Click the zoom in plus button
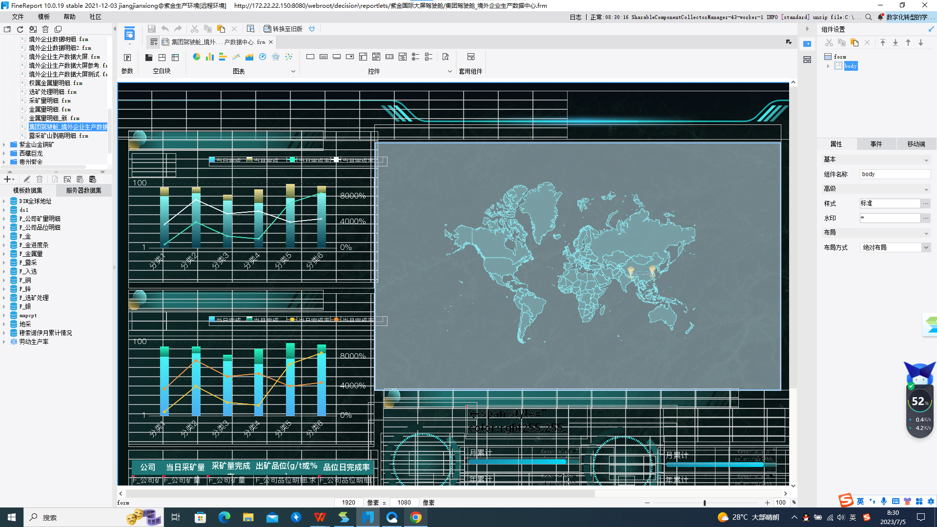Image resolution: width=937 pixels, height=527 pixels. 767,503
